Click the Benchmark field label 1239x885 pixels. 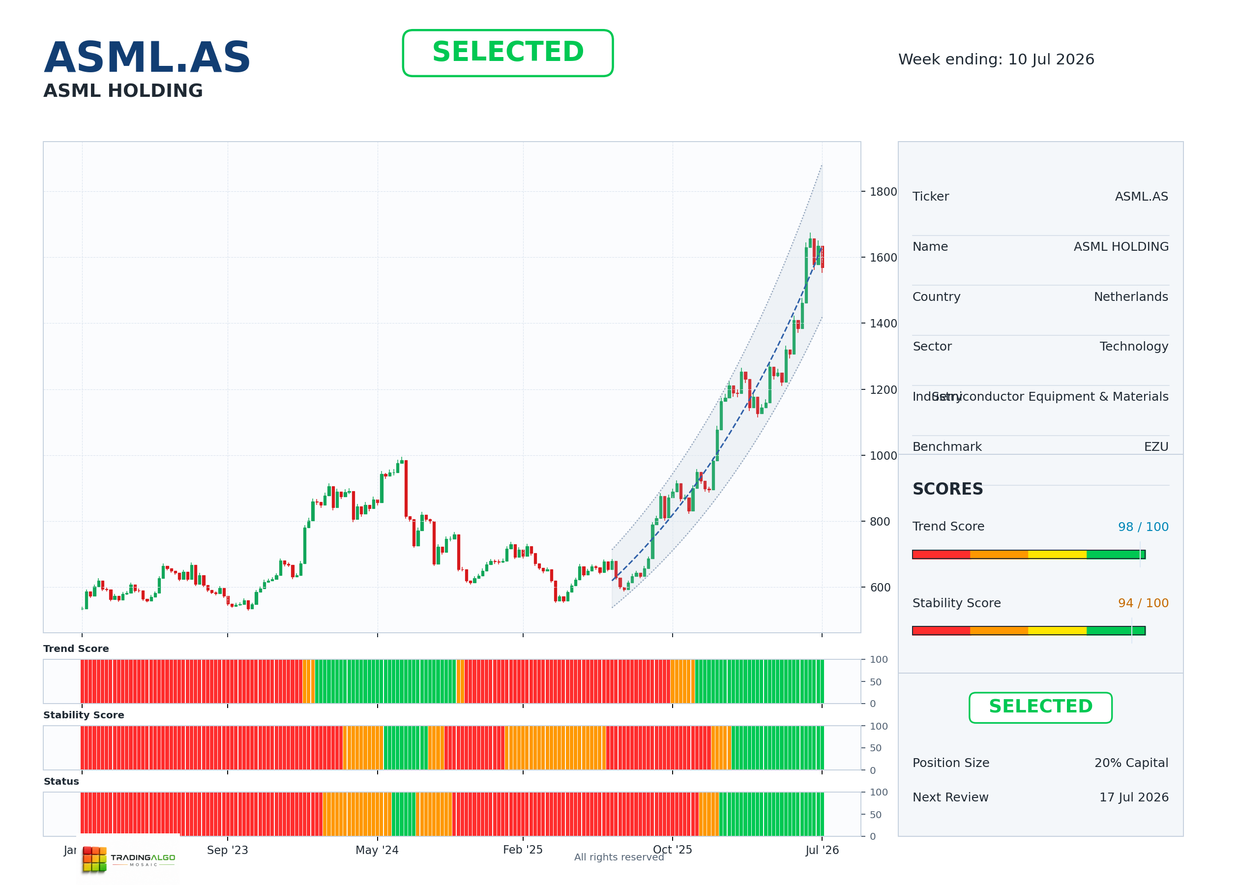click(x=947, y=447)
